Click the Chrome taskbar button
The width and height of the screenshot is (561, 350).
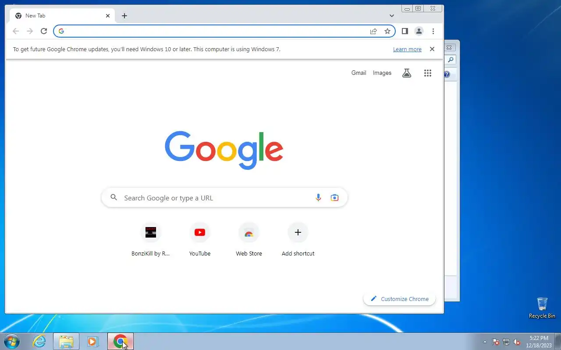coord(121,341)
